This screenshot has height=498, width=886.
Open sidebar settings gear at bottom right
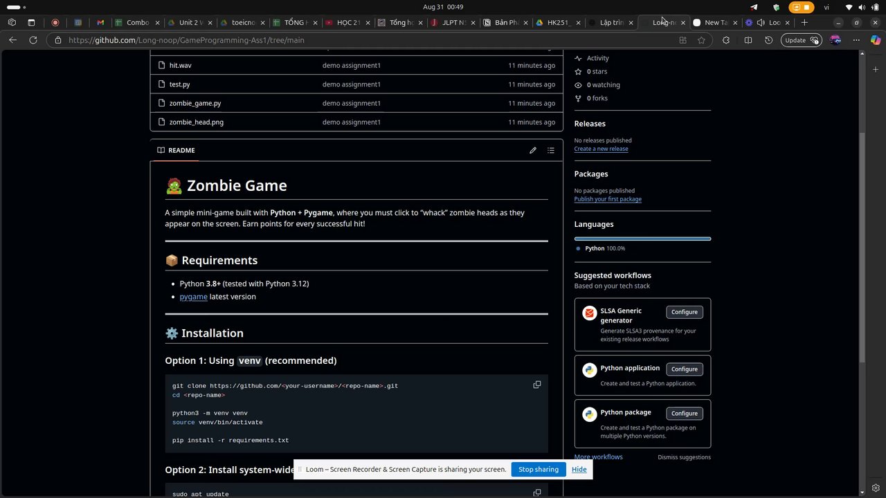pyautogui.click(x=876, y=488)
